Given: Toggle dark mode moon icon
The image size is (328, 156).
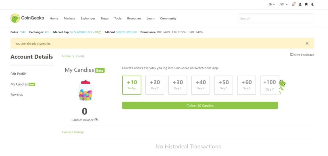Looking at the screenshot, I should [x=313, y=4].
